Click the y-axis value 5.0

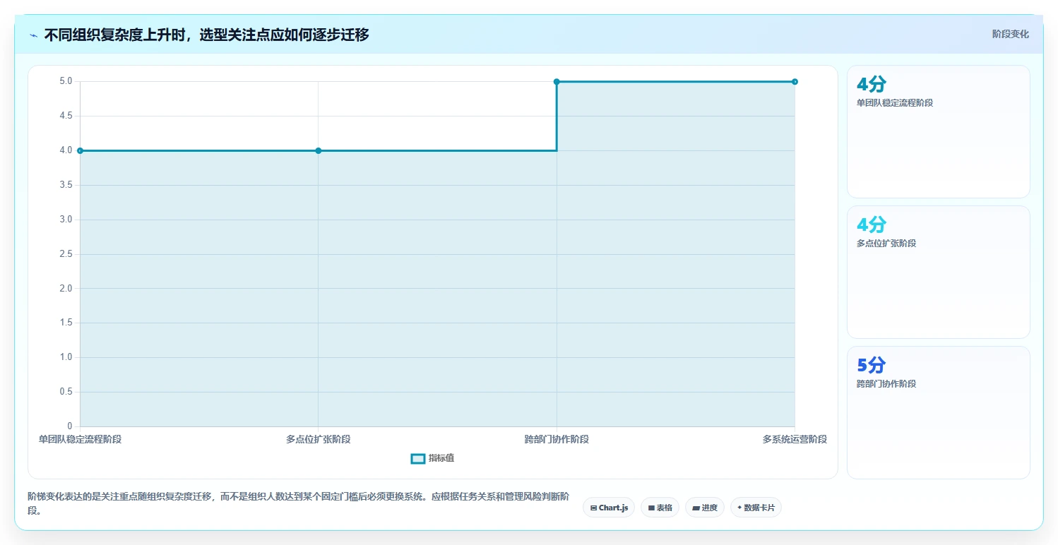point(66,81)
